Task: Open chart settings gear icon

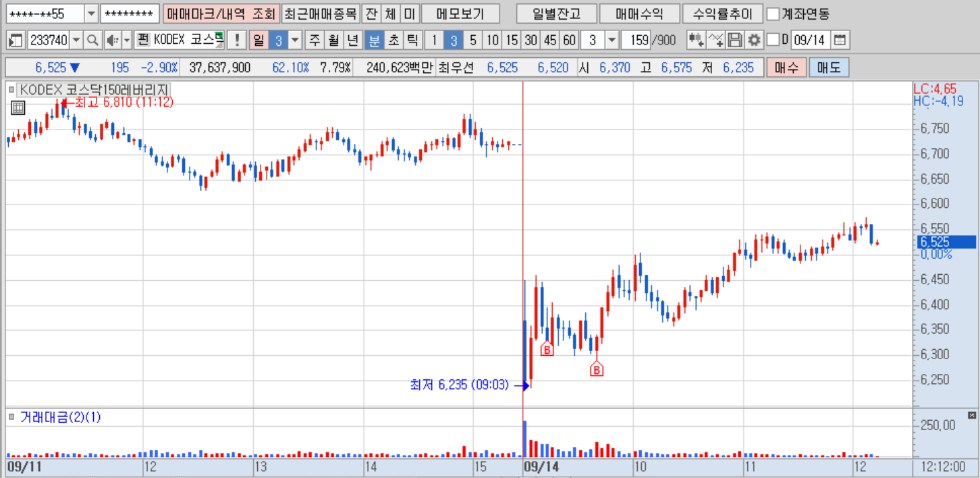Action: (754, 41)
